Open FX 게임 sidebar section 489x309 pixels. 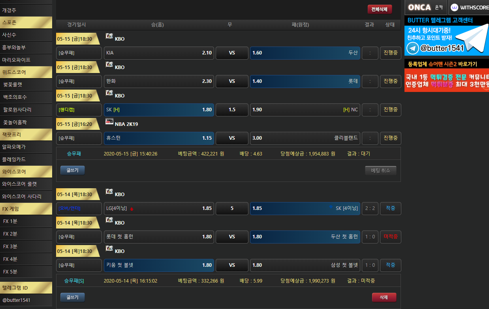26,209
